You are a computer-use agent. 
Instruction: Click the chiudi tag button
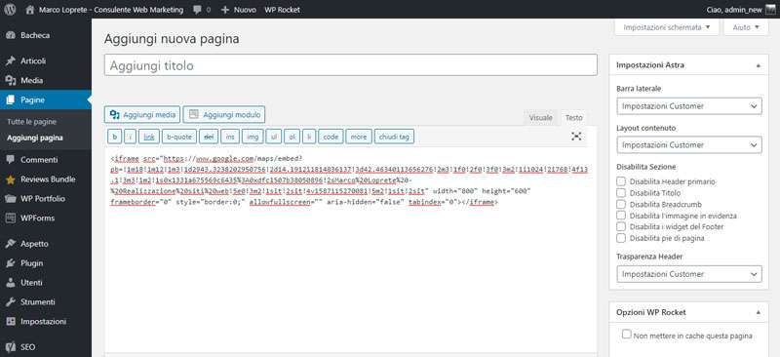click(x=394, y=137)
